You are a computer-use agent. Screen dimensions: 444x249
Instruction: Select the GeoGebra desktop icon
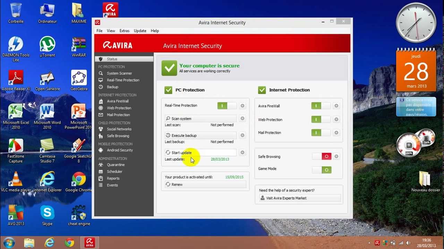click(79, 80)
